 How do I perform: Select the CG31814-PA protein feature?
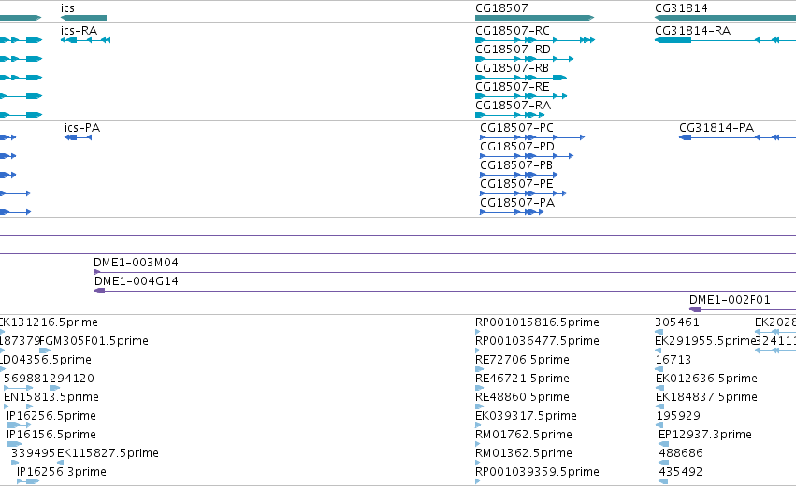[x=738, y=137]
